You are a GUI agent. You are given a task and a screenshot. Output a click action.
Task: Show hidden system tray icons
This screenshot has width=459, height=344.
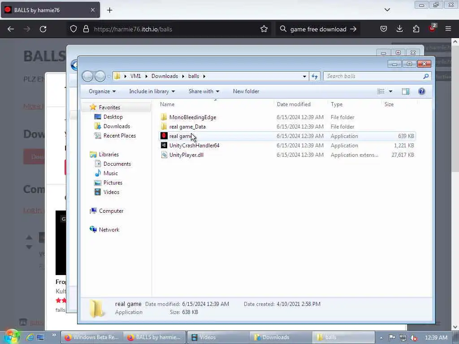[x=381, y=338]
